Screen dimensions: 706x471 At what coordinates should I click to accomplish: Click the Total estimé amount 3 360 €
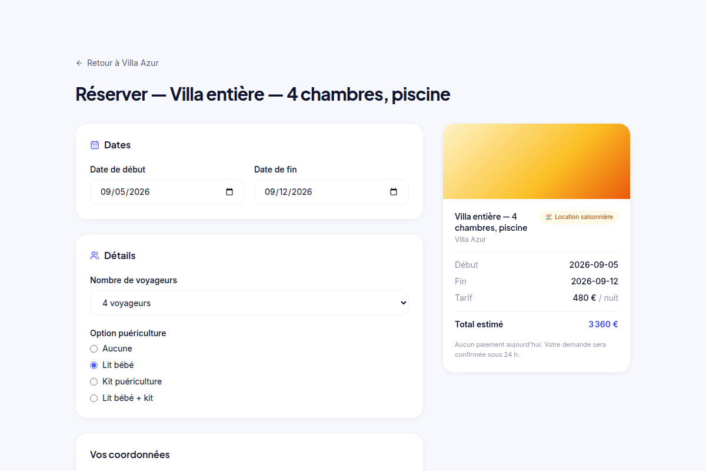pyautogui.click(x=603, y=324)
